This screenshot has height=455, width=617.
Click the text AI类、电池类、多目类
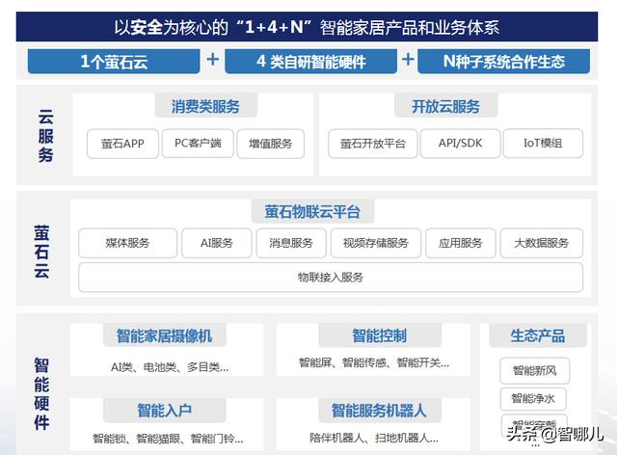coord(170,367)
